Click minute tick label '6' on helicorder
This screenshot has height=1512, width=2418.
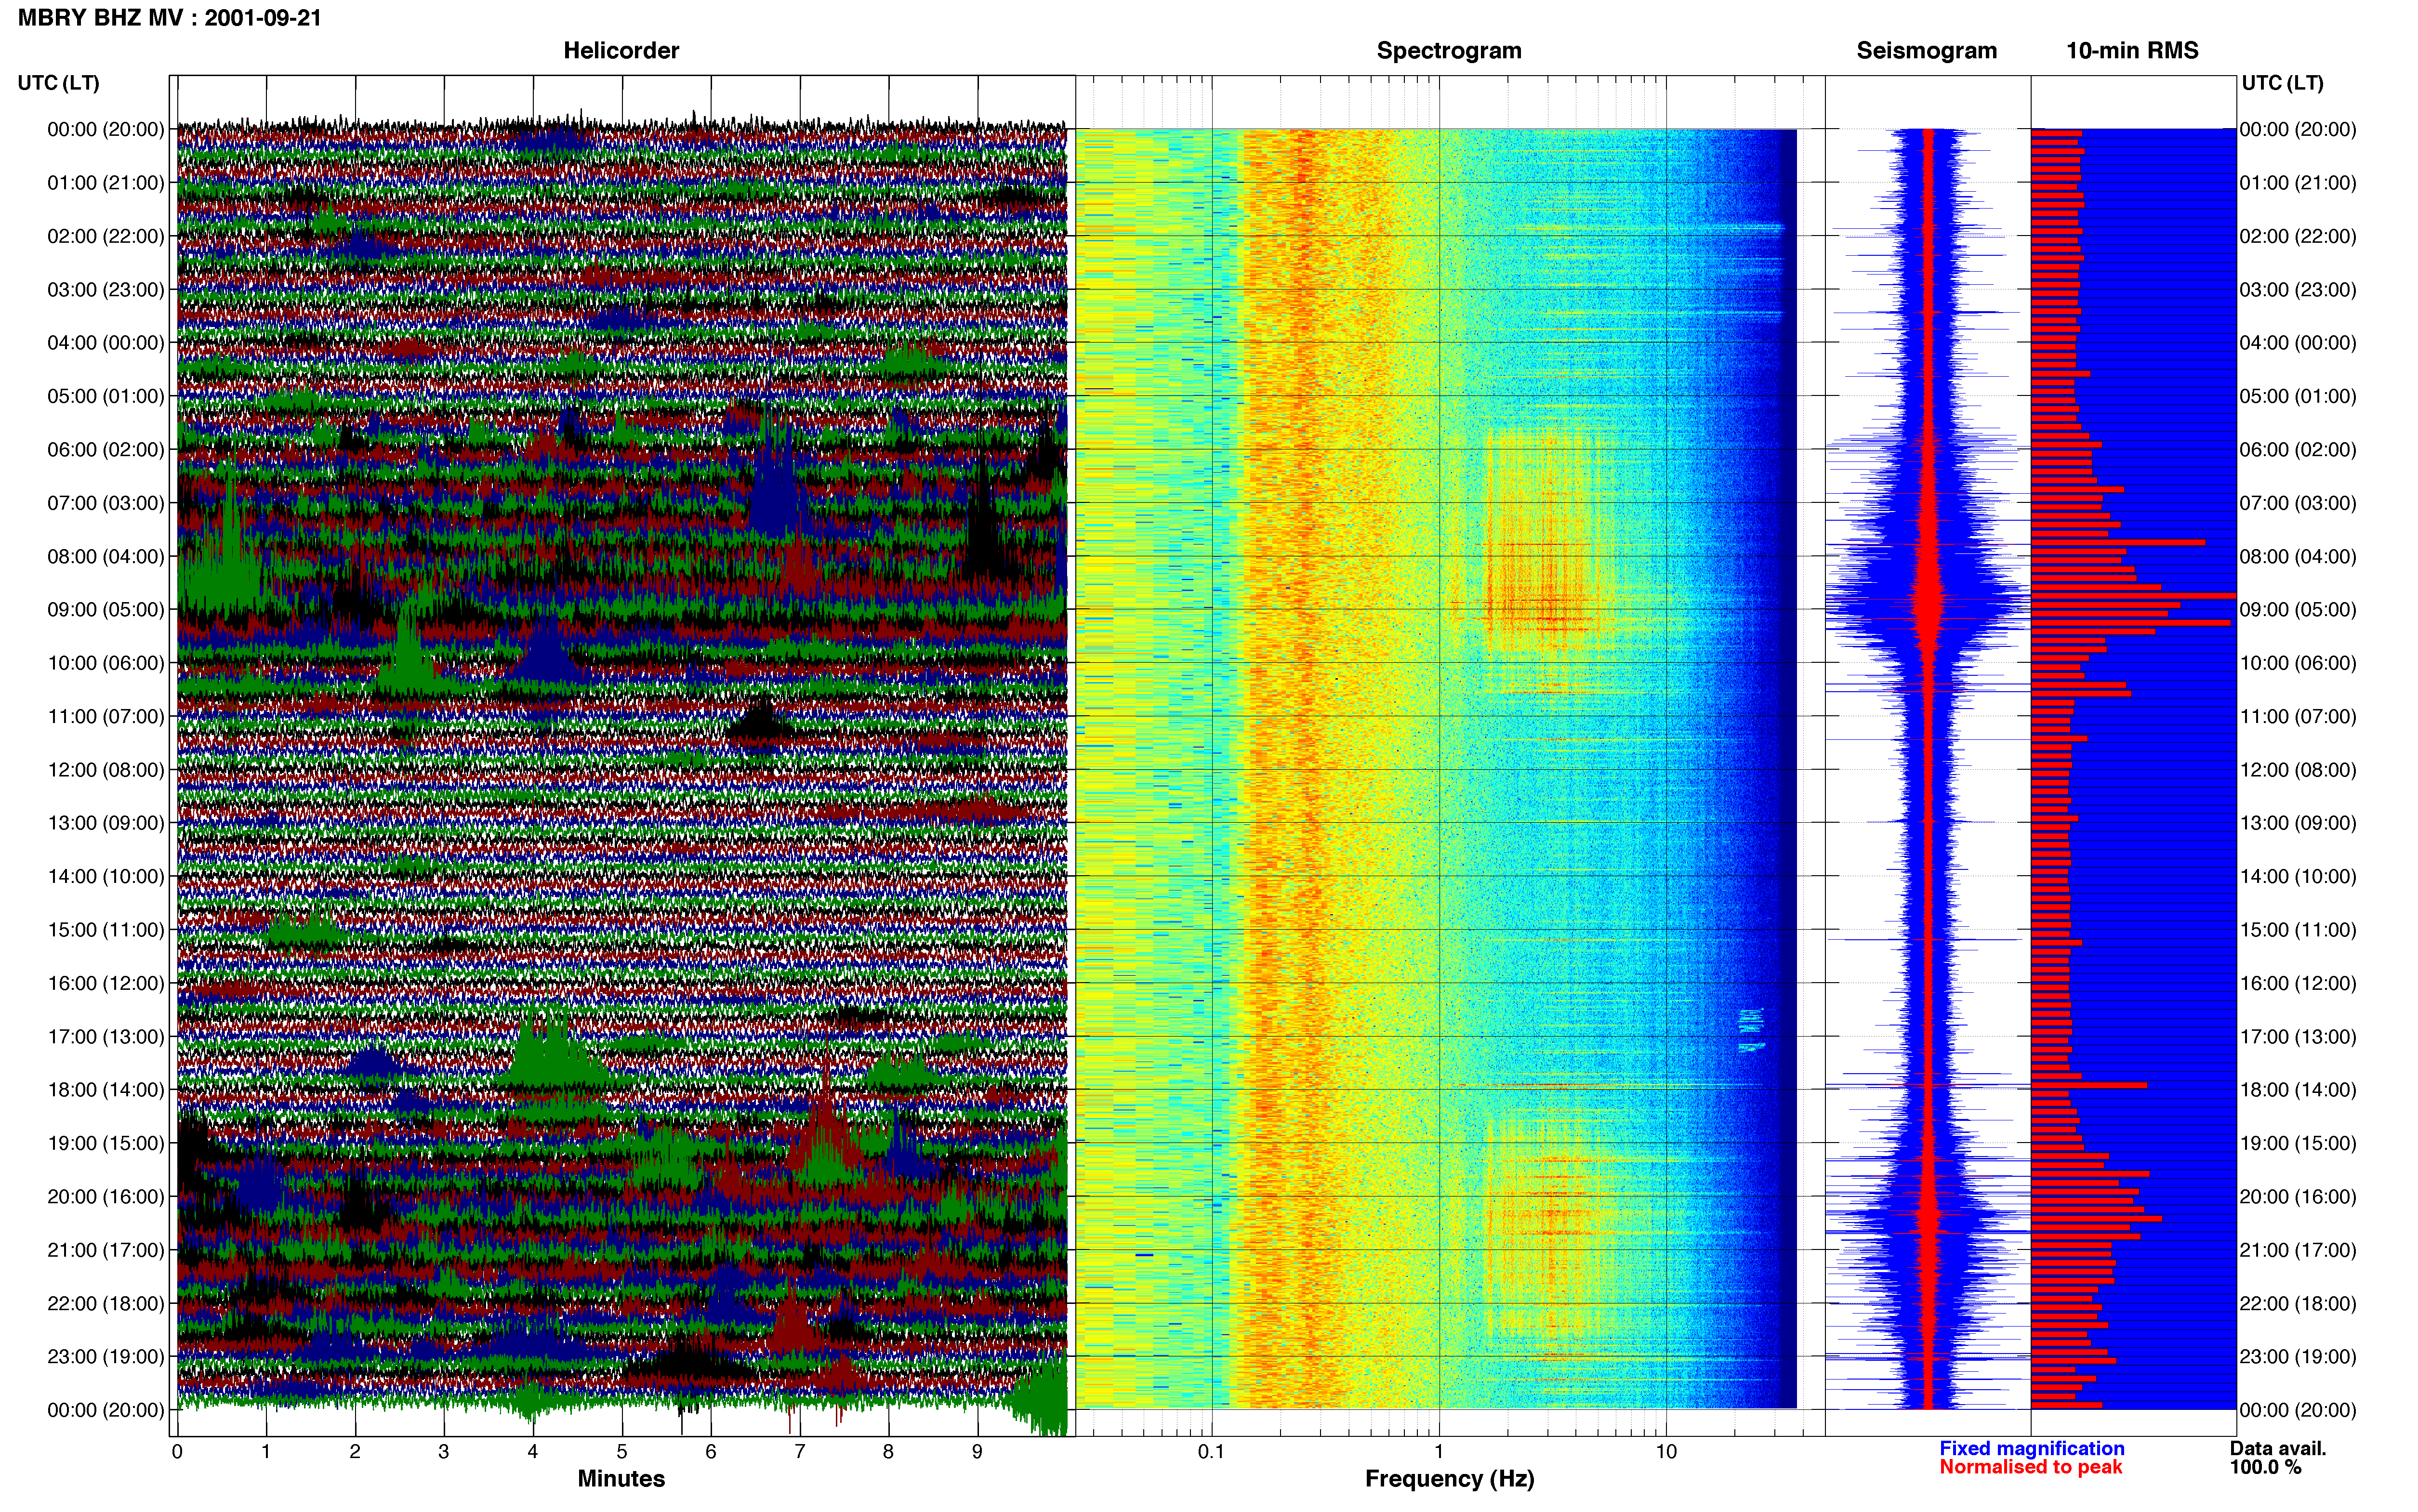pyautogui.click(x=711, y=1452)
